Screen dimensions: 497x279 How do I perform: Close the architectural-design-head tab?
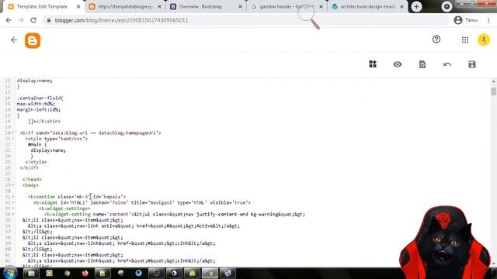click(402, 7)
